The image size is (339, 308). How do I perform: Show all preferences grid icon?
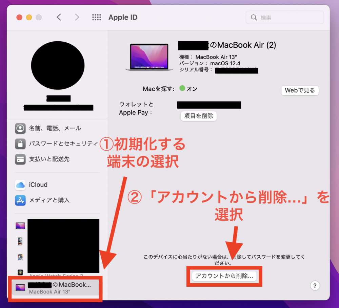[96, 17]
